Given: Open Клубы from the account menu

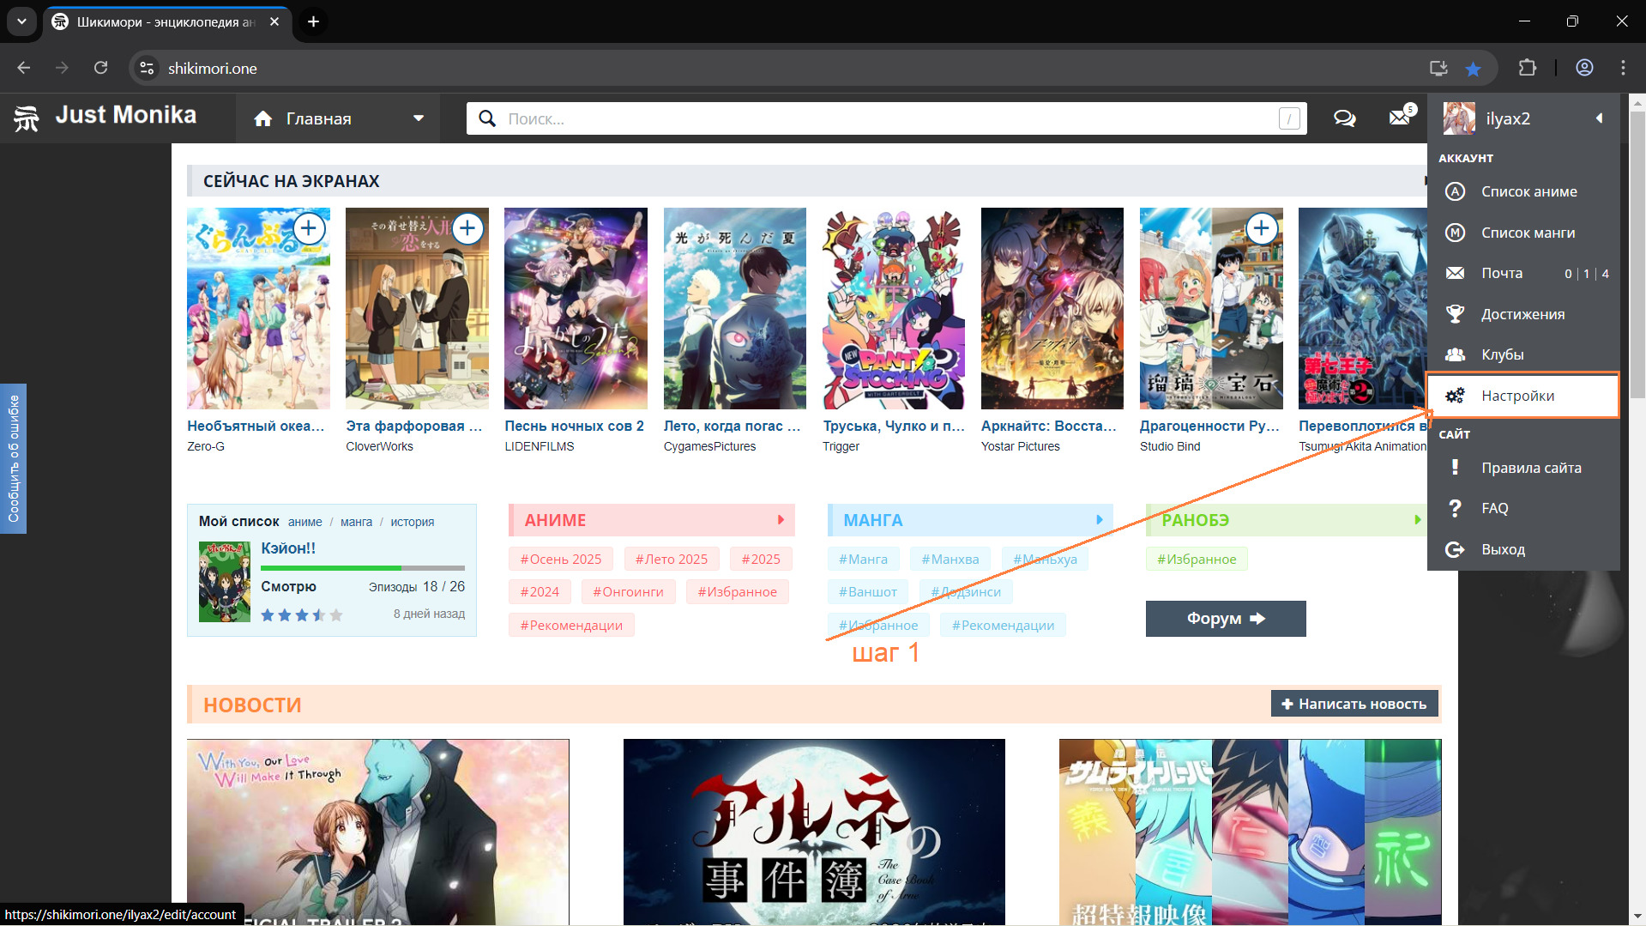Looking at the screenshot, I should [1502, 354].
